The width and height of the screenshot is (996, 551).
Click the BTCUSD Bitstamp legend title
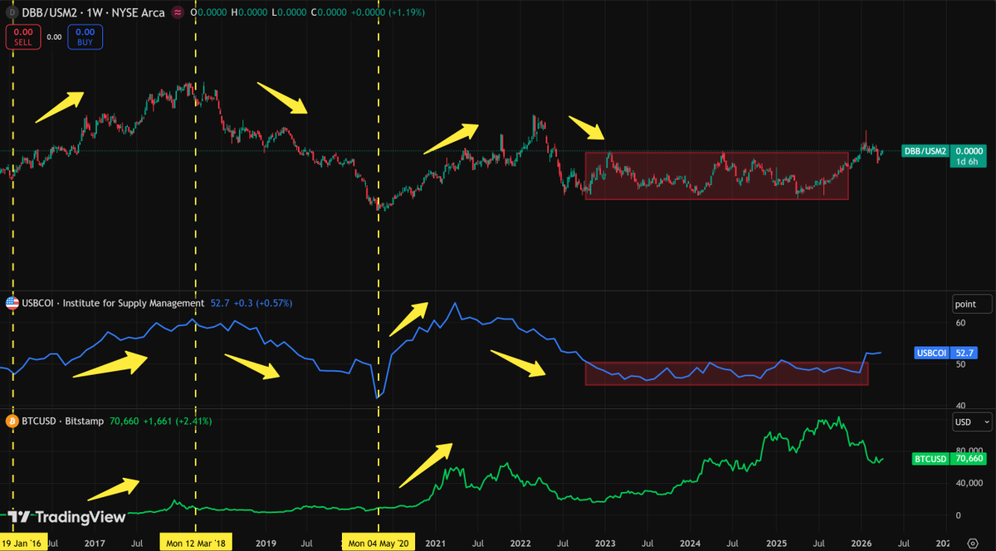pos(63,422)
